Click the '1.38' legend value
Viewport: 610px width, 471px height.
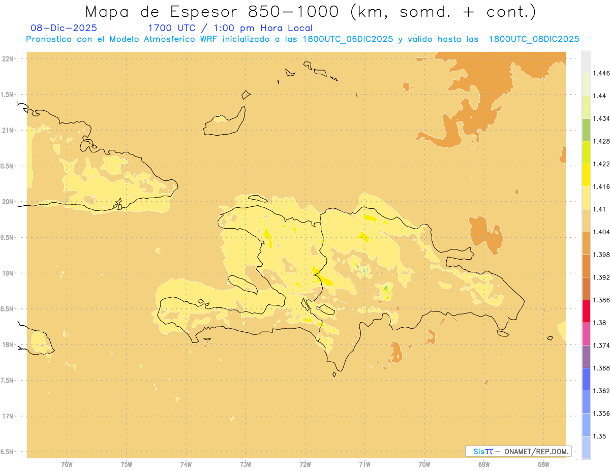pos(599,323)
